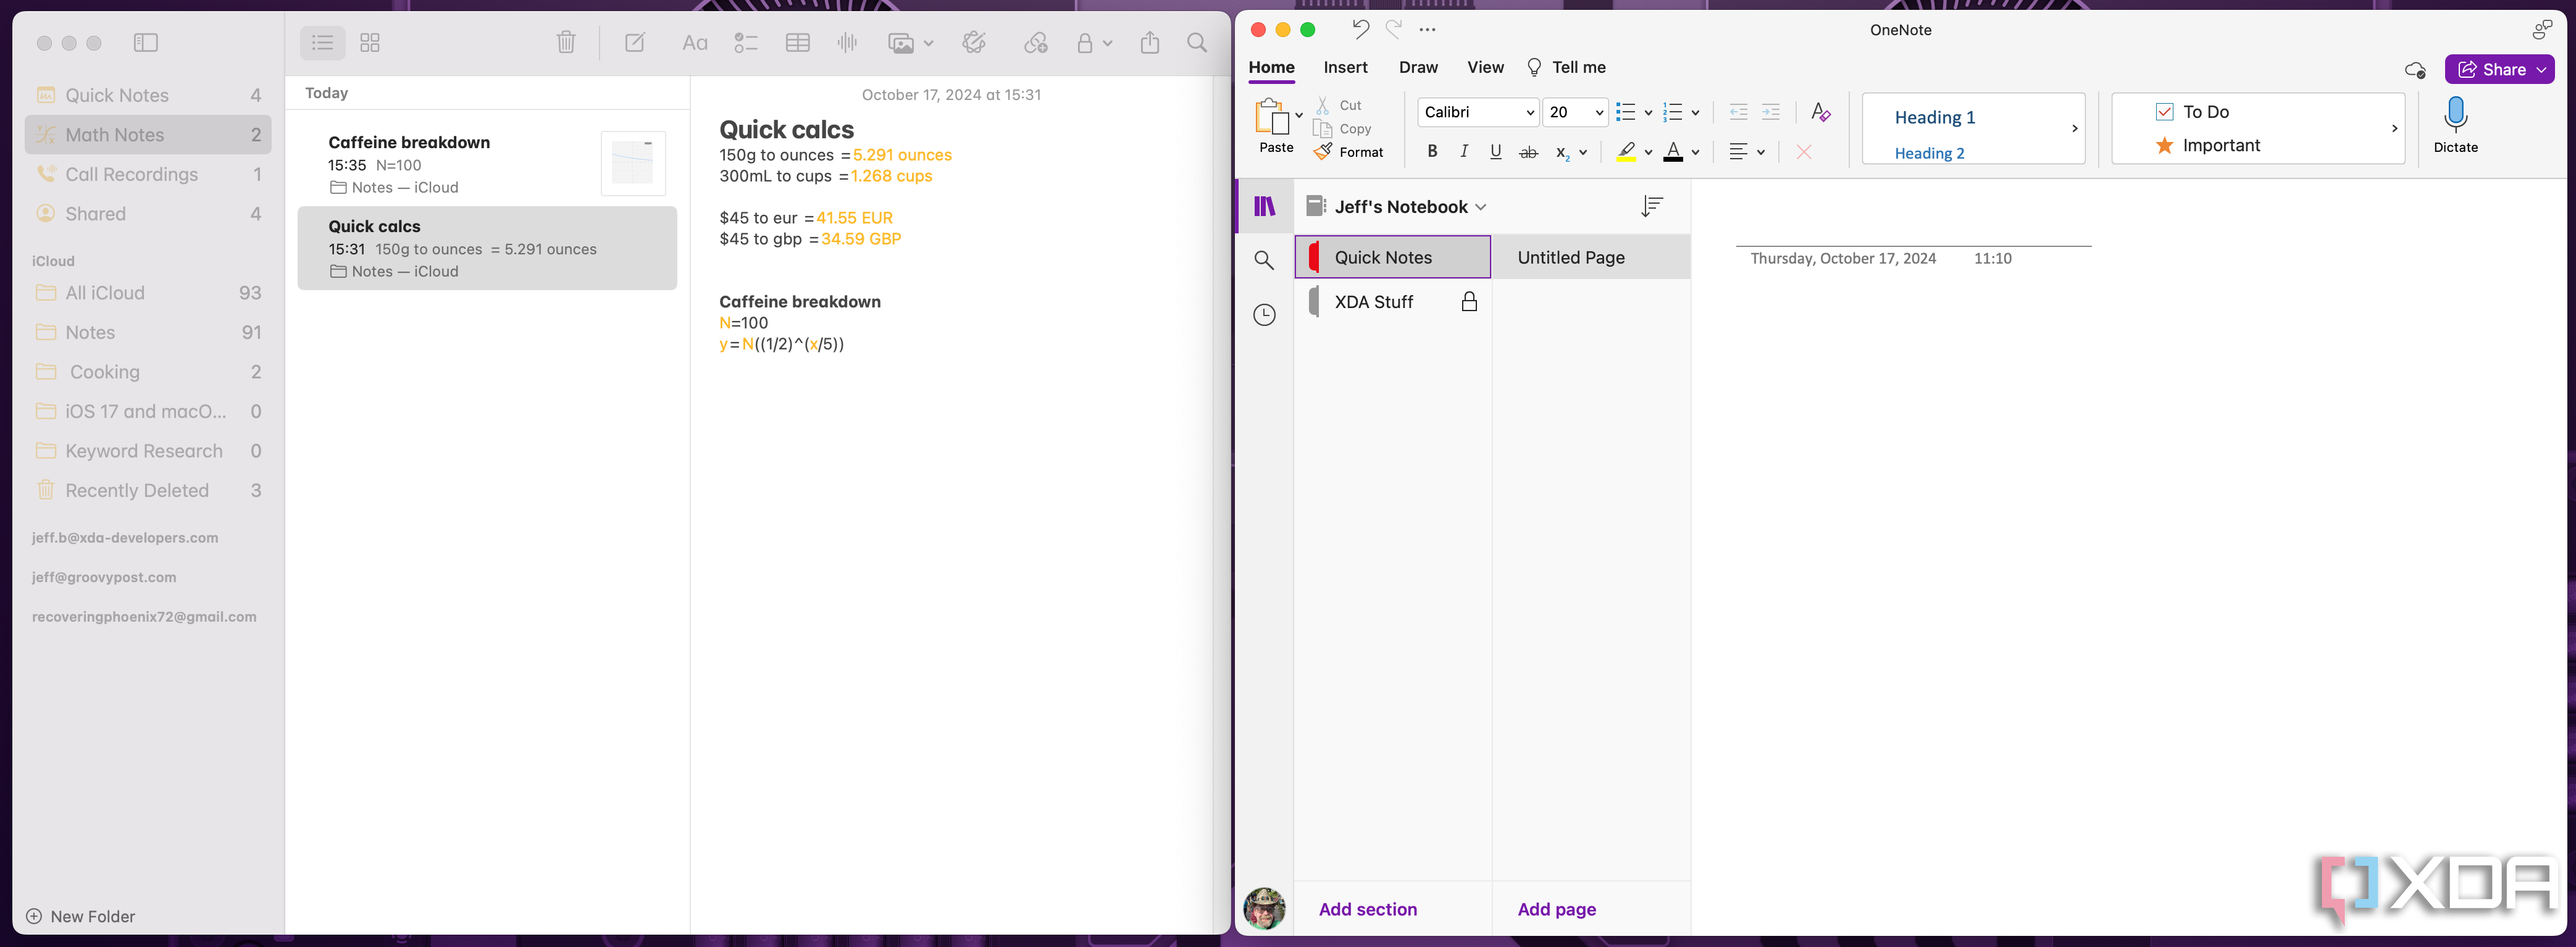Screen dimensions: 2576x947
Task: Switch to the Insert ribbon tab
Action: click(x=1345, y=67)
